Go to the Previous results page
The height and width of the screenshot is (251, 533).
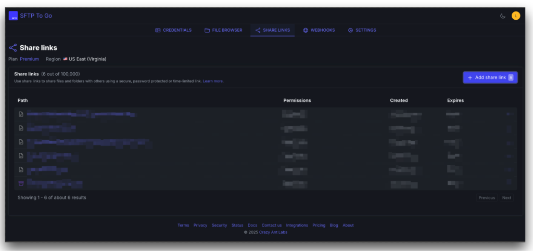point(486,197)
